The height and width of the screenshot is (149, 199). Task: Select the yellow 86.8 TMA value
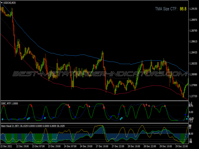coord(183,9)
